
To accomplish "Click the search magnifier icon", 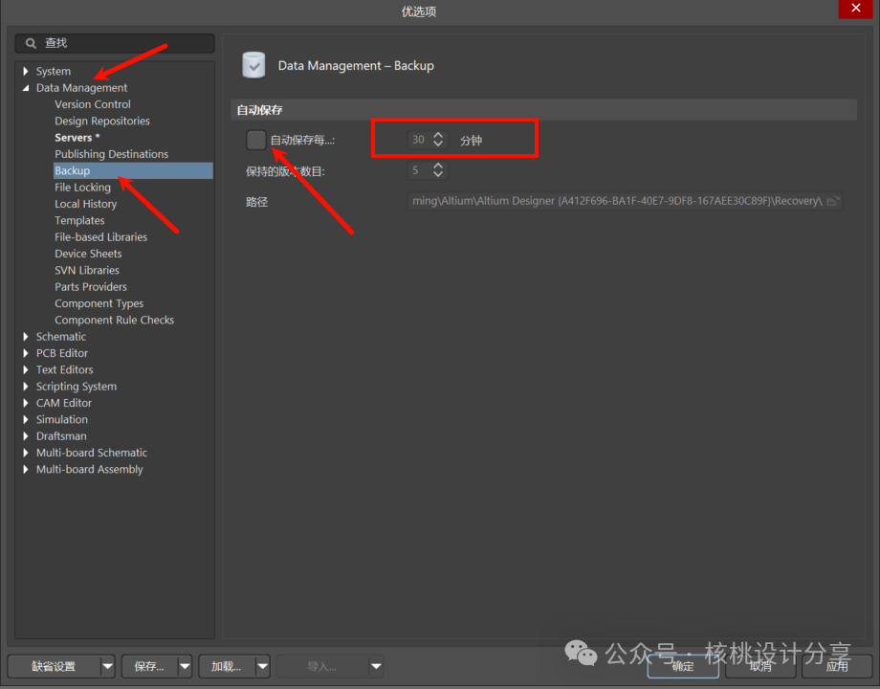I will click(31, 43).
